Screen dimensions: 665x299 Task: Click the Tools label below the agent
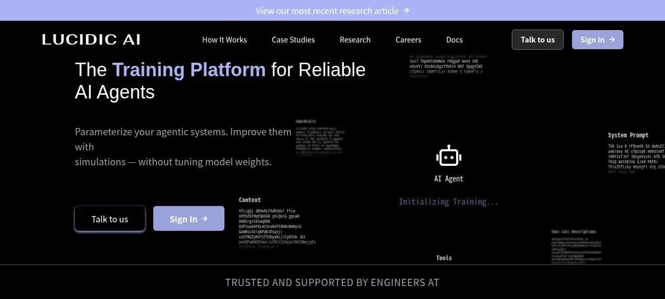coord(444,258)
